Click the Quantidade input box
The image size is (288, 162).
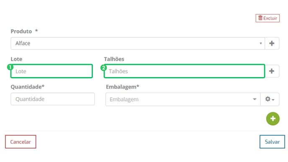pyautogui.click(x=53, y=99)
